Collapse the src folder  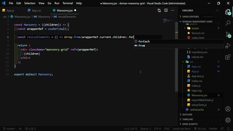[191, 62]
